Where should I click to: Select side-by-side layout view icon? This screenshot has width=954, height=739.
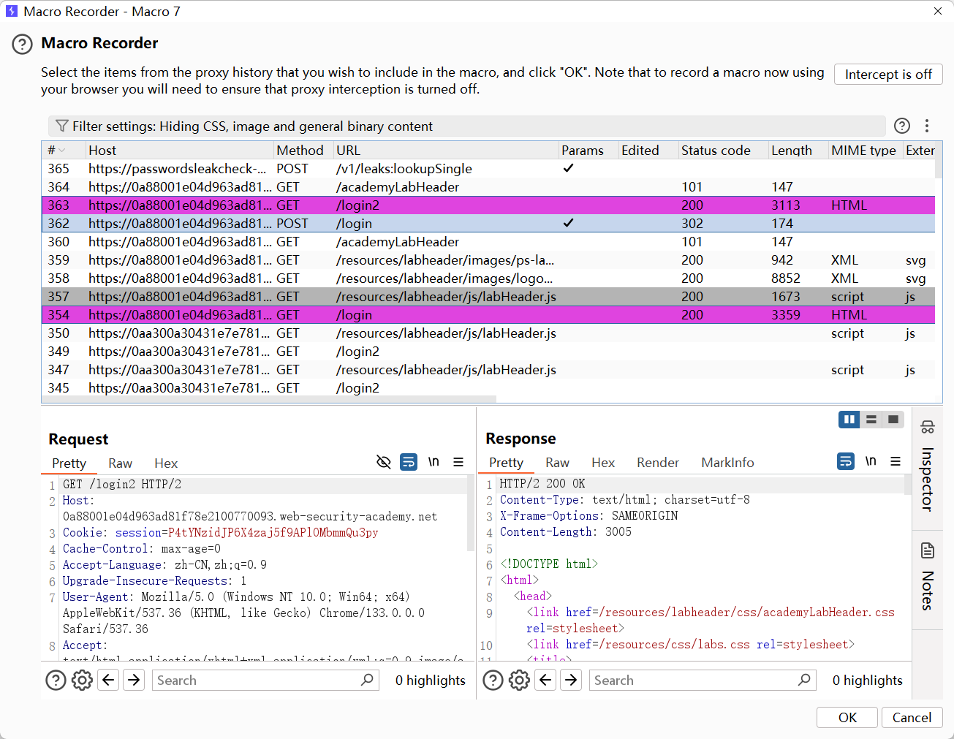point(849,420)
